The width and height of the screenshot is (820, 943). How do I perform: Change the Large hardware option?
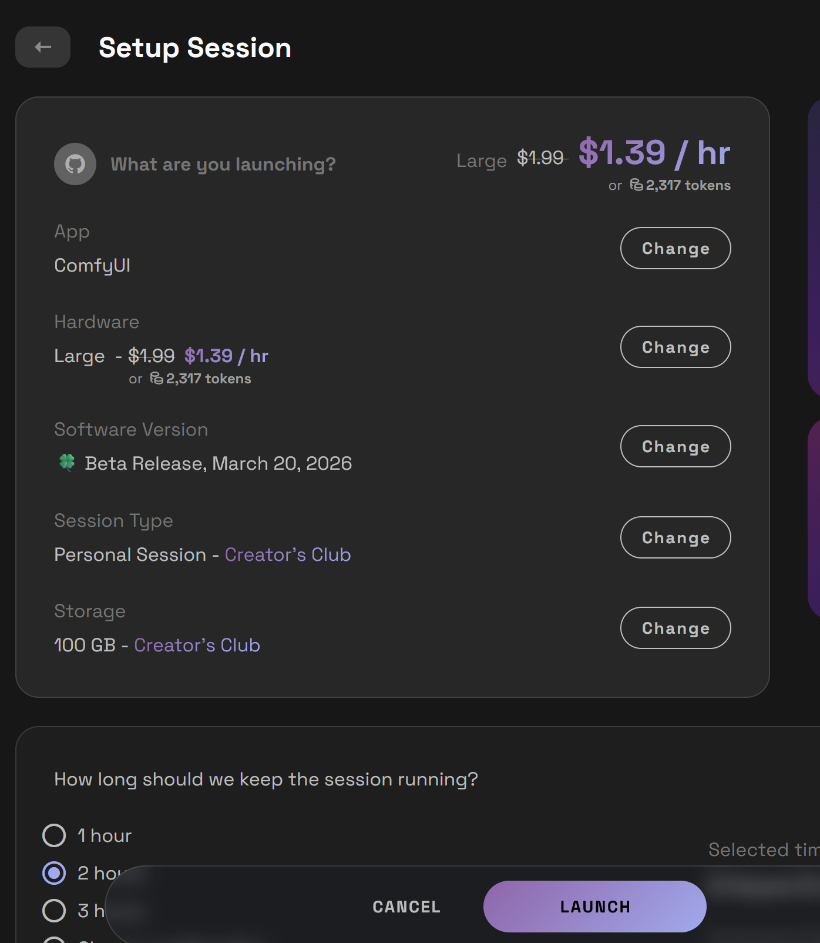coord(675,347)
